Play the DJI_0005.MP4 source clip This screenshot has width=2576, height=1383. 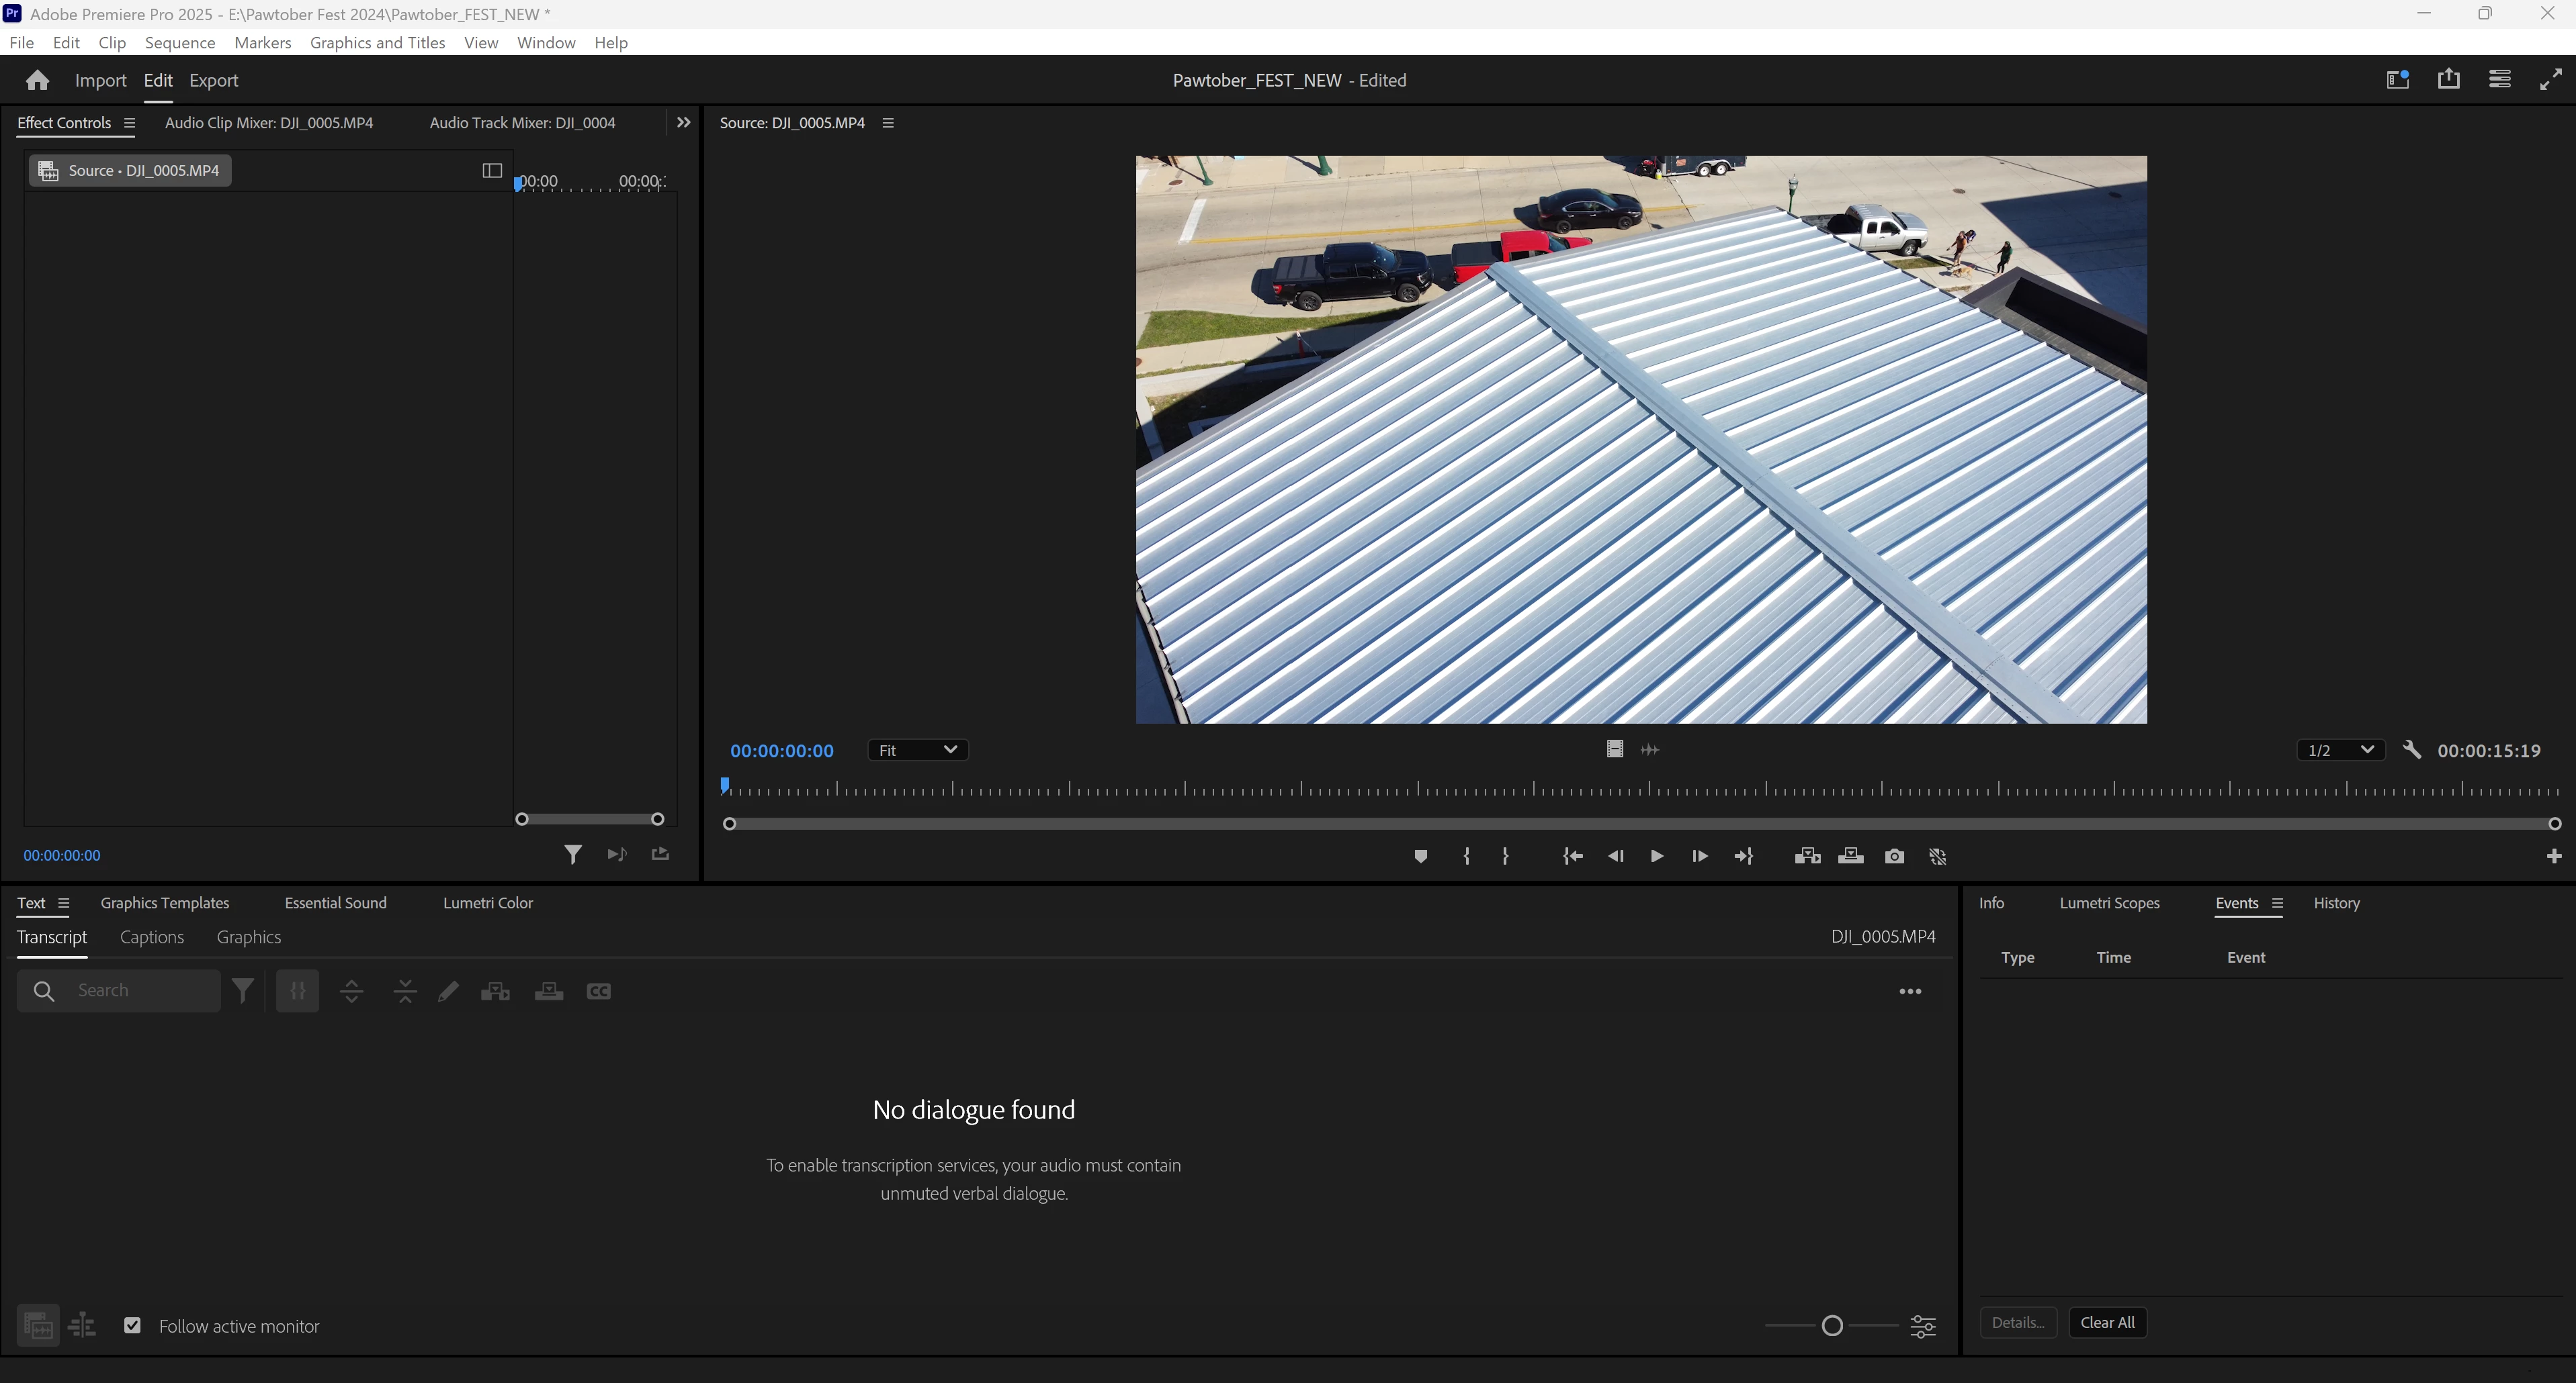point(1656,857)
